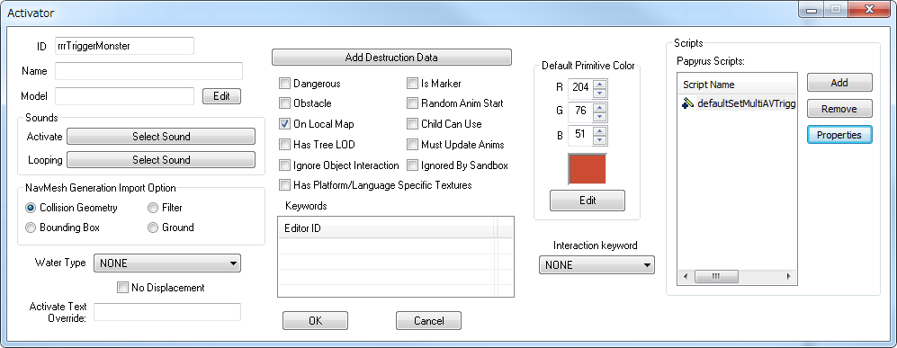897x348 pixels.
Task: Click into the Model text field
Action: (x=124, y=96)
